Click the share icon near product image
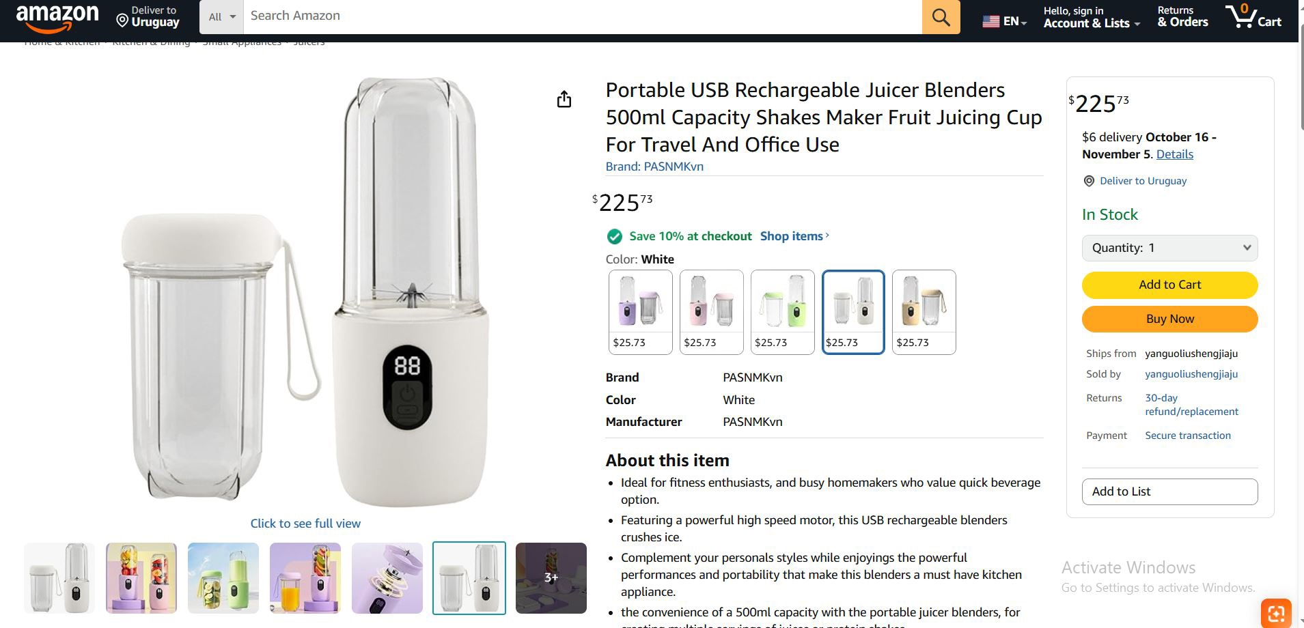This screenshot has width=1304, height=628. tap(564, 100)
